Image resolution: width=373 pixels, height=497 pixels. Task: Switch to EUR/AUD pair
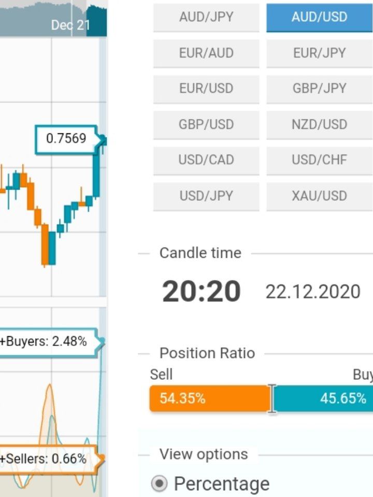[x=206, y=53]
